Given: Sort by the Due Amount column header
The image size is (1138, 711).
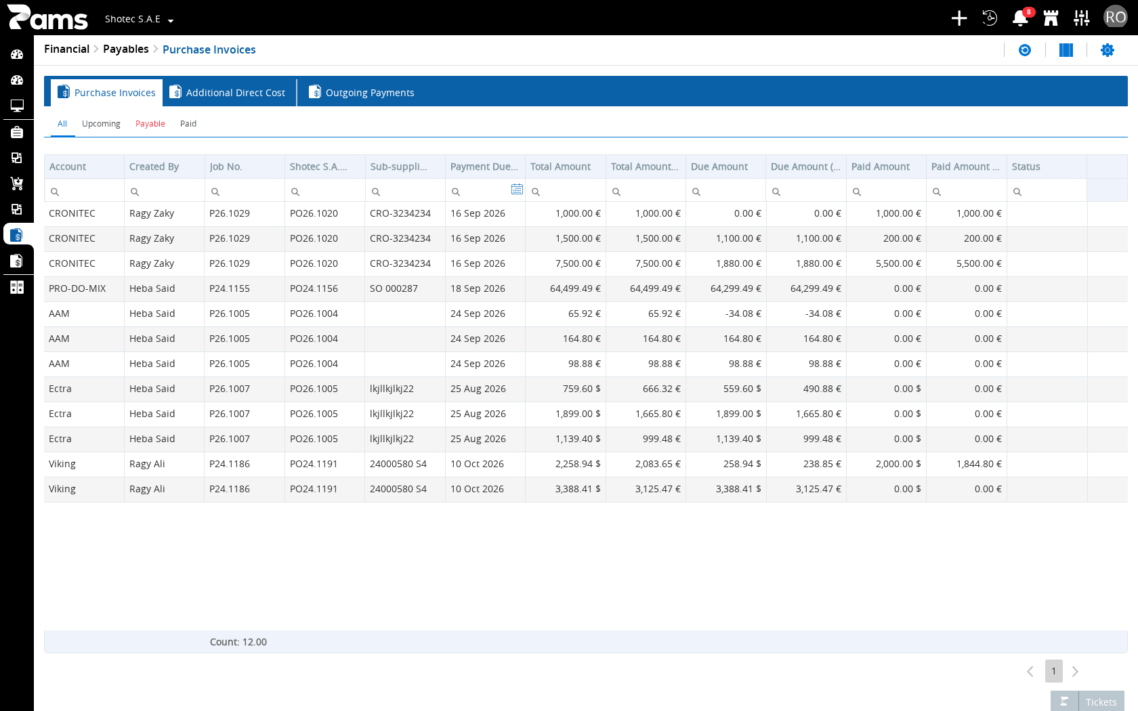Looking at the screenshot, I should click(x=726, y=167).
